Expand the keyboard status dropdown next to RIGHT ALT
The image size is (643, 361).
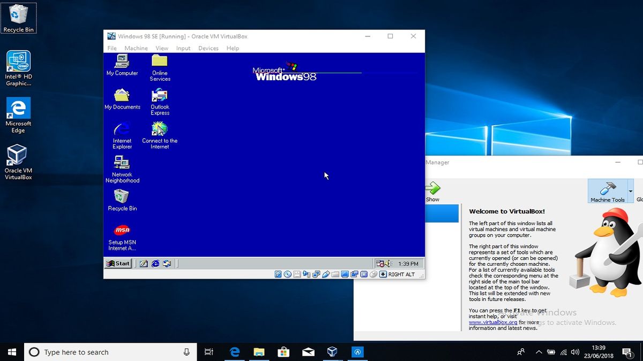coord(383,274)
